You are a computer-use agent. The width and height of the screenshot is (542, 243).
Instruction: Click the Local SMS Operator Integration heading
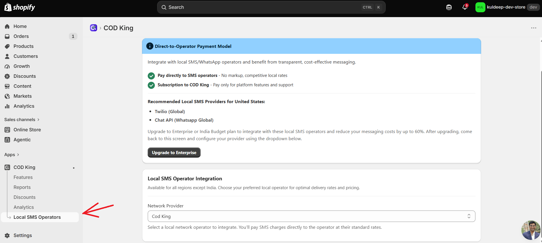[185, 179]
